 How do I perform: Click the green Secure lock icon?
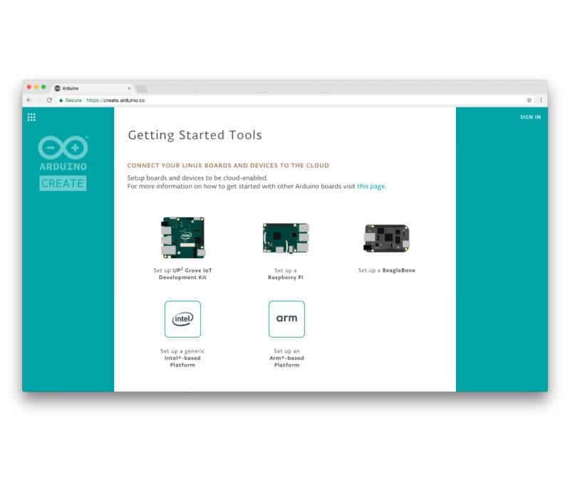tap(61, 100)
